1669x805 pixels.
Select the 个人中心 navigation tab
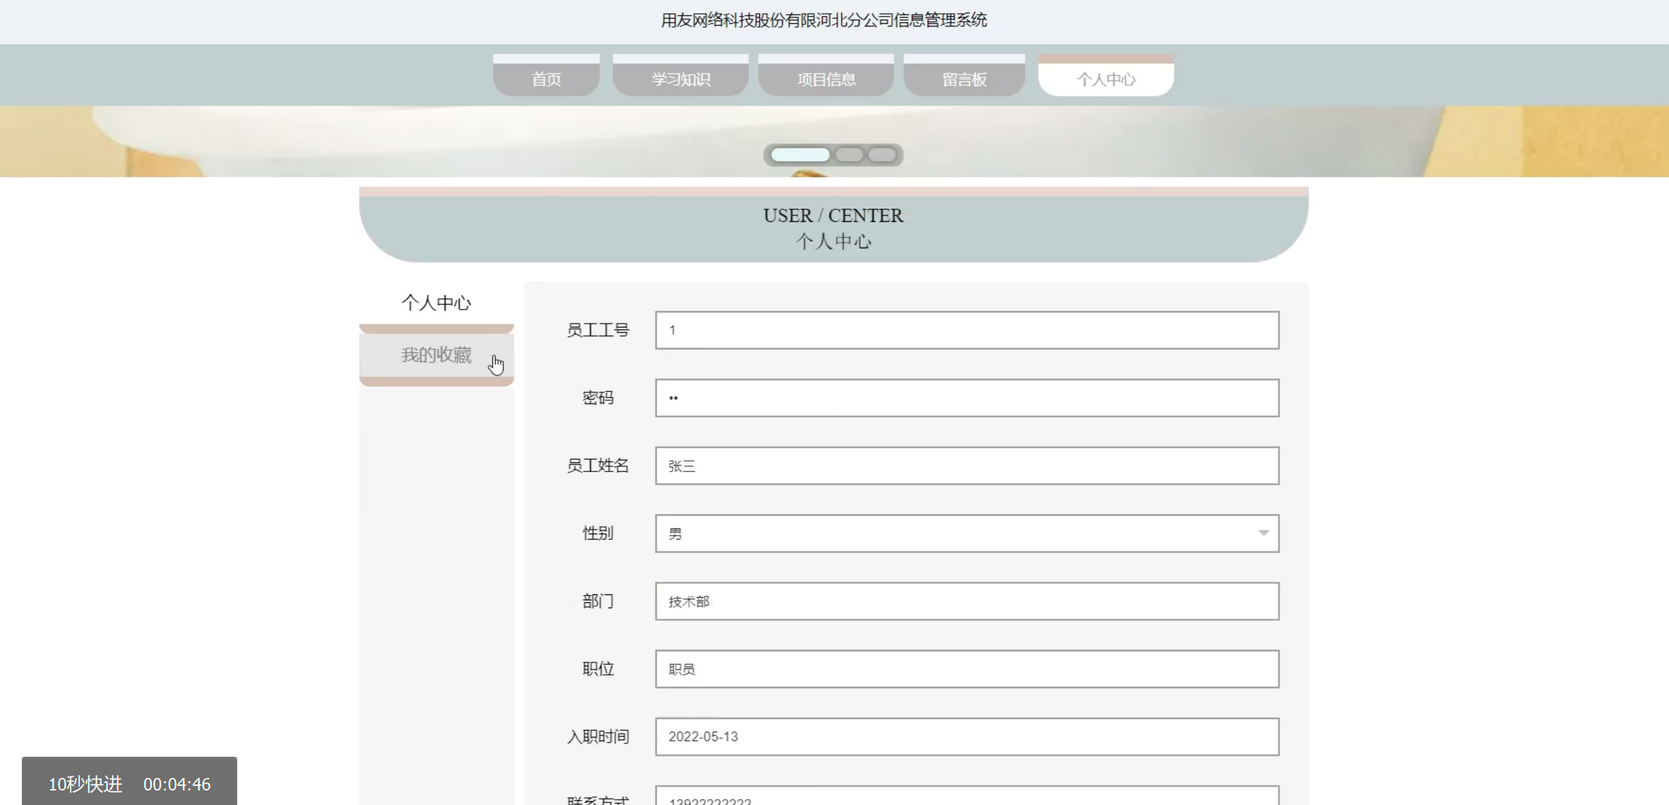pos(1105,79)
